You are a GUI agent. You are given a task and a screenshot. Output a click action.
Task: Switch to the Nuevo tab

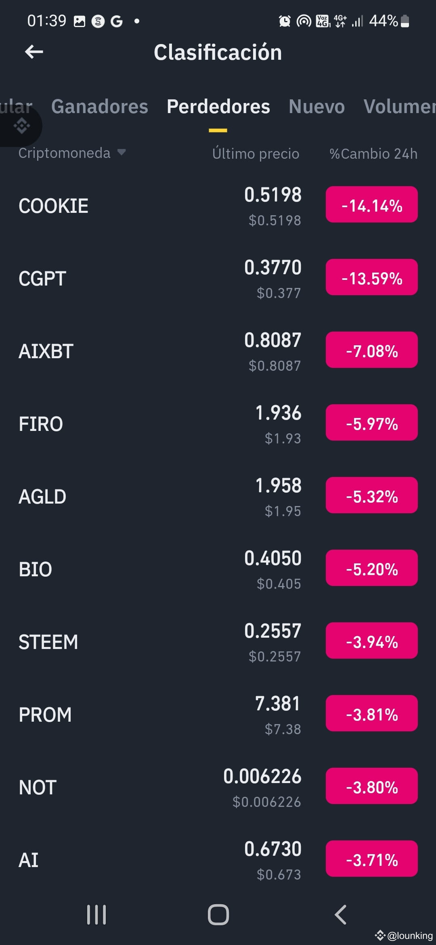317,107
